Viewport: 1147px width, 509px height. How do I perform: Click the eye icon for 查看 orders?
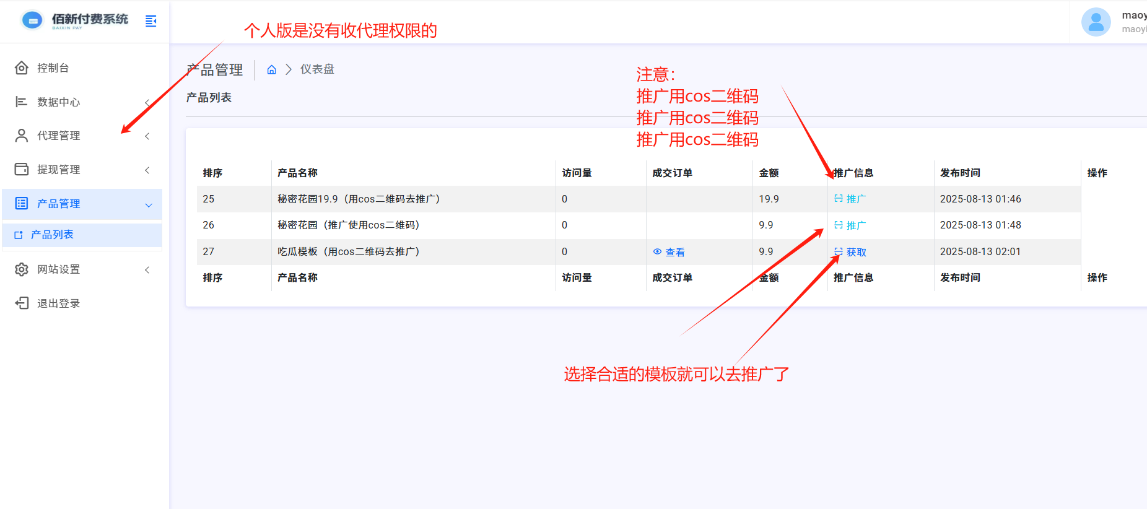[x=657, y=252]
